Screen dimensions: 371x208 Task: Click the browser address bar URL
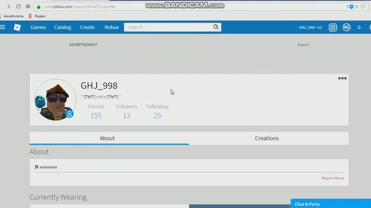pos(80,6)
